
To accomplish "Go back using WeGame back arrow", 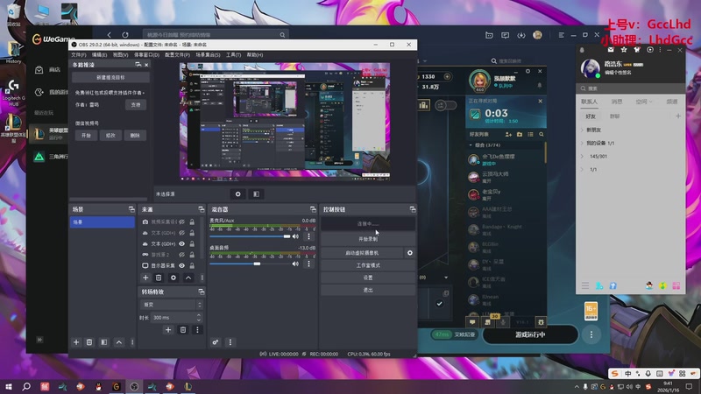I will click(x=109, y=34).
